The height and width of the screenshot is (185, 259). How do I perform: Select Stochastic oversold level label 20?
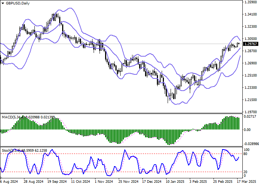point(245,172)
